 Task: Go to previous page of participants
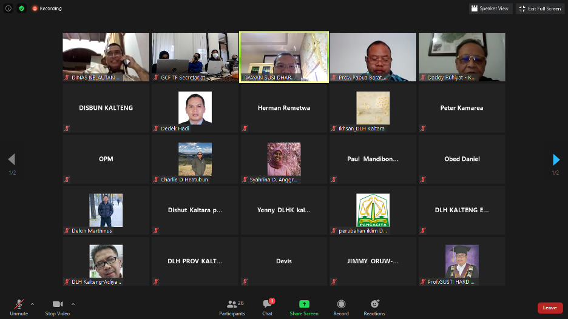tap(12, 159)
